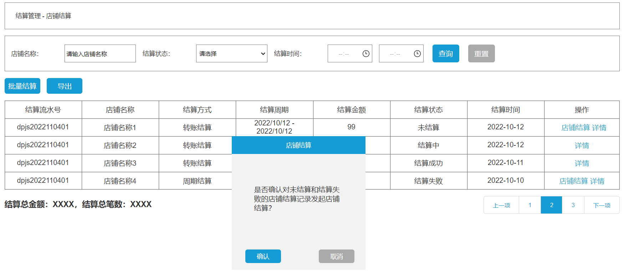Image resolution: width=624 pixels, height=278 pixels.
Task: Click 店铺结算 link for 店铺名称4
Action: [x=573, y=181]
